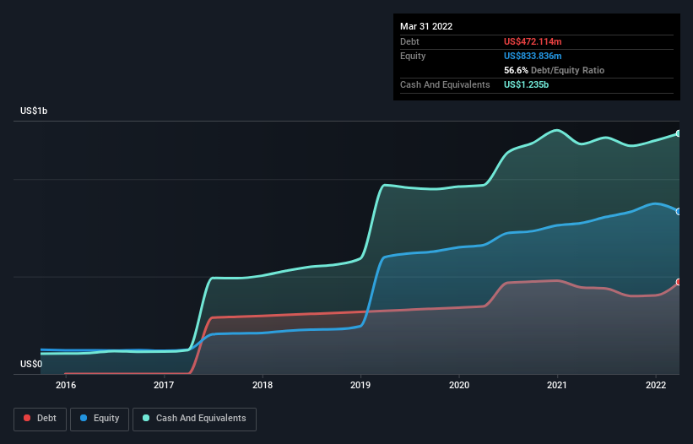
Task: Click the Debt row label in tooltip
Action: pyautogui.click(x=409, y=41)
